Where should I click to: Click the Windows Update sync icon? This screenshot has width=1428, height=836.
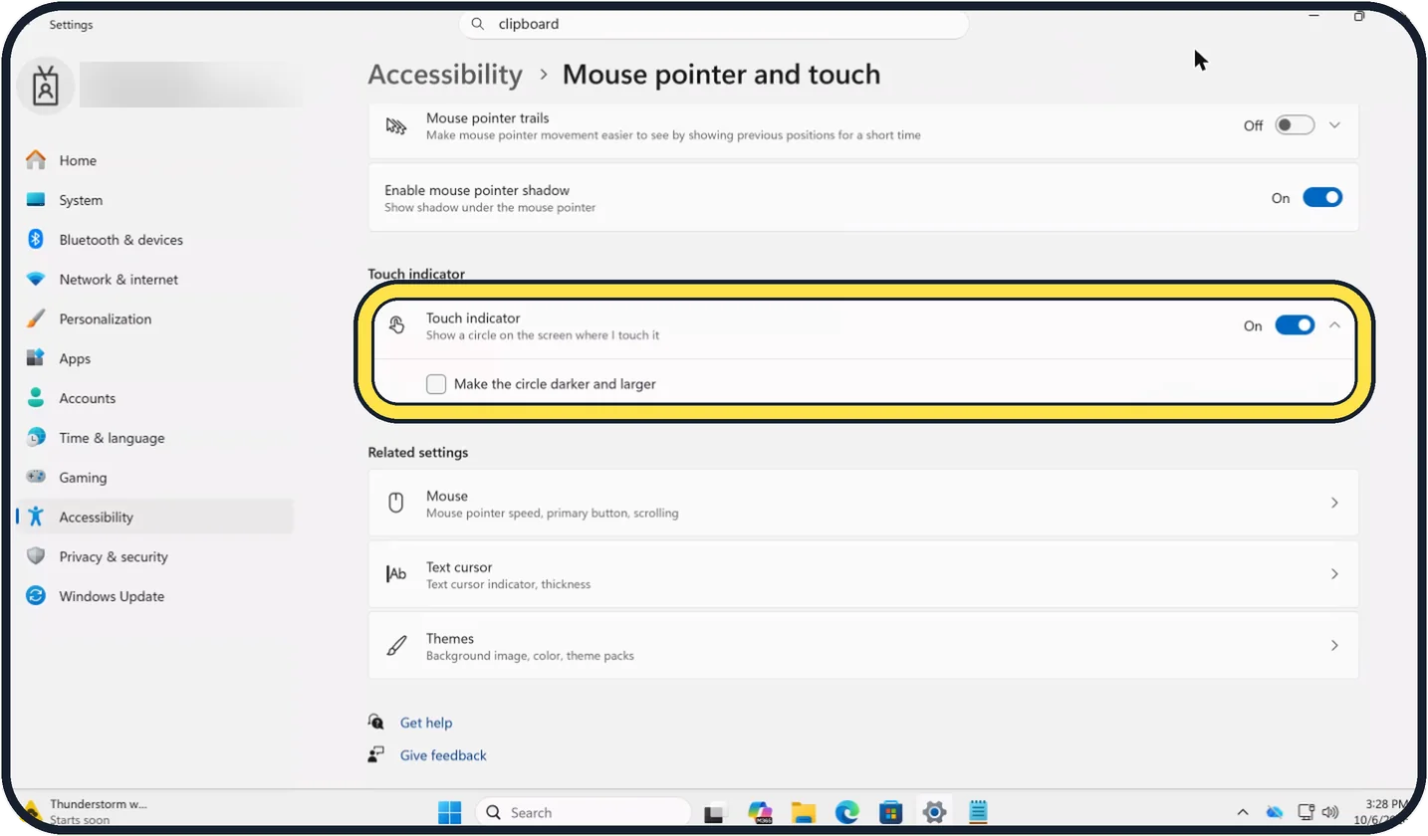point(36,596)
